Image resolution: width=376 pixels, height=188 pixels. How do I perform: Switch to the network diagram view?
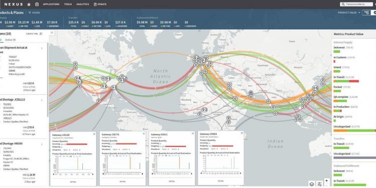point(366,13)
